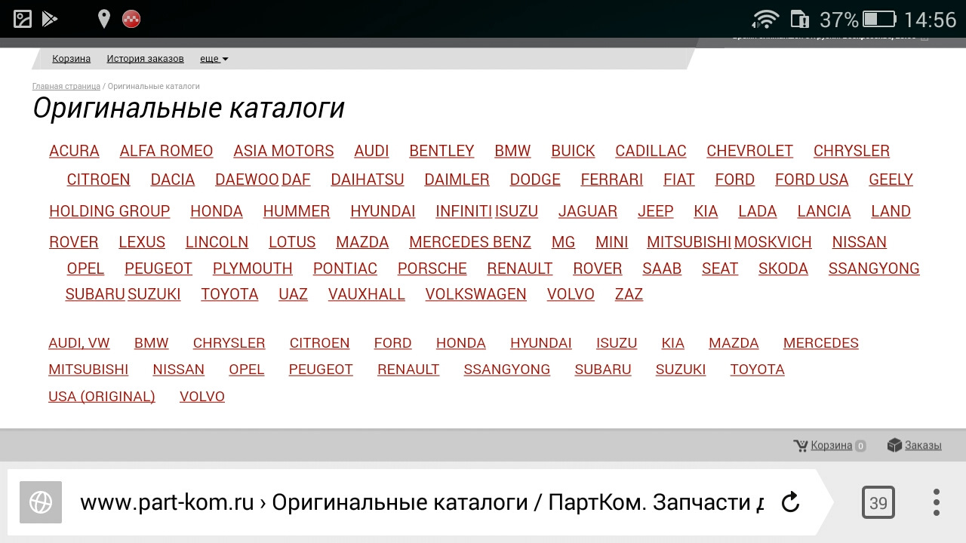Image resolution: width=966 pixels, height=543 pixels.
Task: Open the DAF catalog link
Action: click(x=296, y=179)
